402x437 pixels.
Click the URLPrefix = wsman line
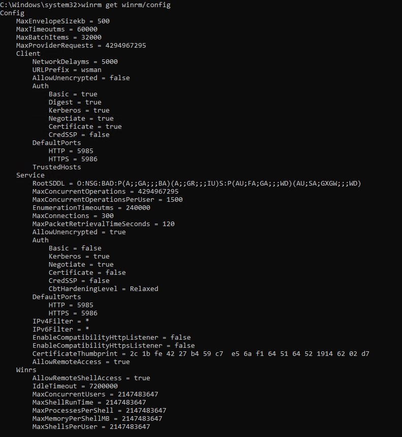click(67, 69)
